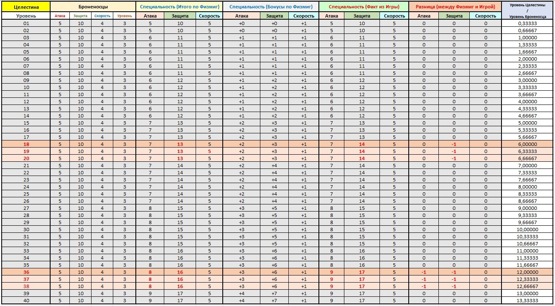Viewport: 555px width, 306px height.
Task: Select bonus "+4" in the level 39 row
Action: point(242,293)
